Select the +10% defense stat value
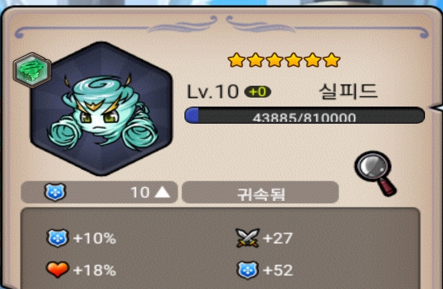Viewport: 443px width, 289px height. (x=94, y=238)
